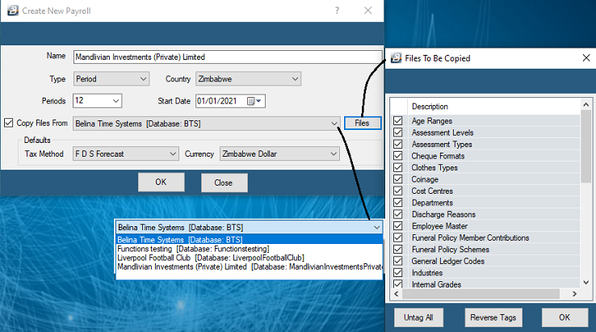596x332 pixels.
Task: Untick the Employee Master checkbox
Action: click(398, 226)
